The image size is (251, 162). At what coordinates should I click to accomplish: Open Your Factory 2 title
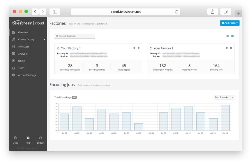[163, 48]
